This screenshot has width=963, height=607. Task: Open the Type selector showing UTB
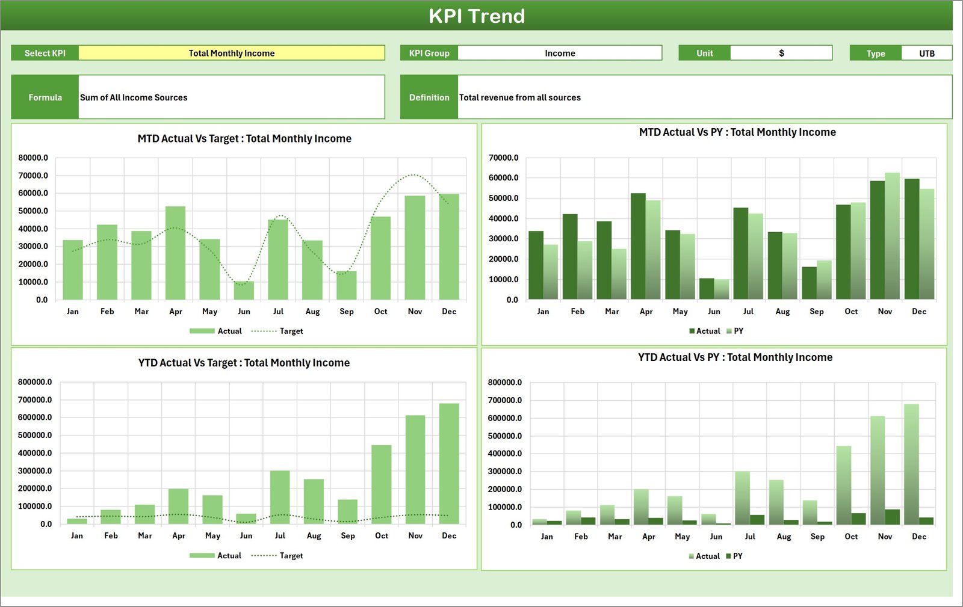tap(926, 53)
